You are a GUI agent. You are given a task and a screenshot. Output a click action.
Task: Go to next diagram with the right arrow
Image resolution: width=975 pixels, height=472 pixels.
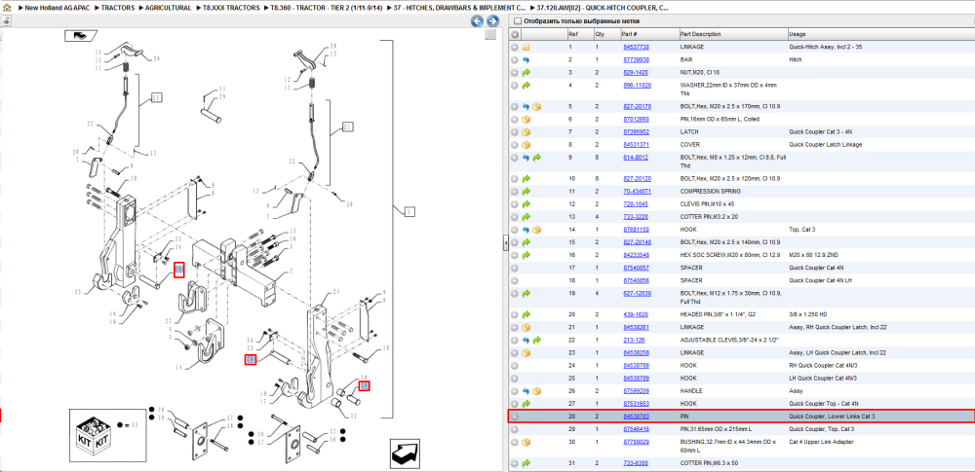tap(492, 21)
